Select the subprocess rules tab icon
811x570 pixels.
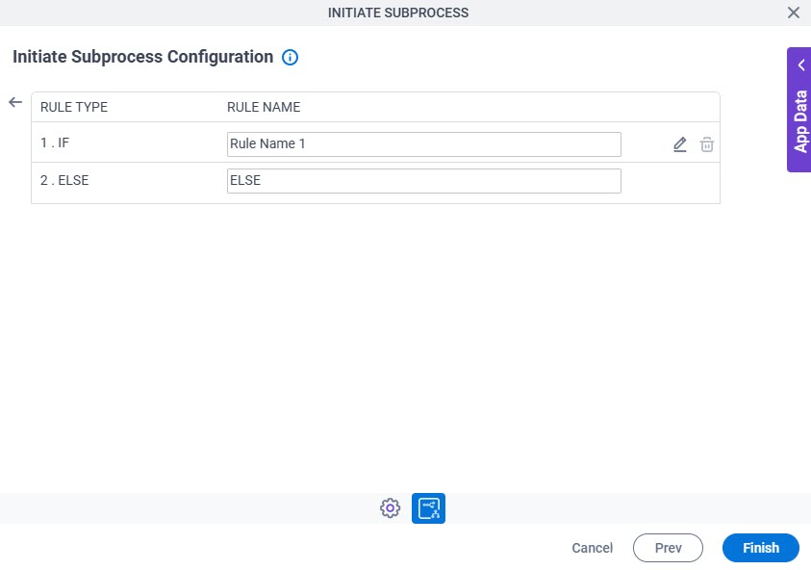click(428, 507)
